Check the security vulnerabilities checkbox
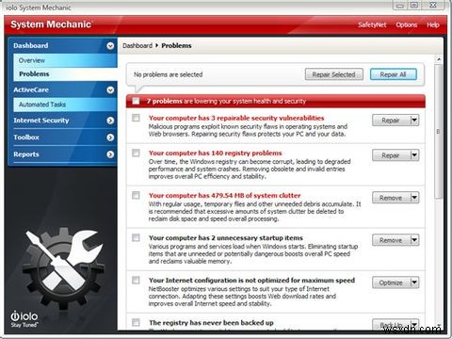The width and height of the screenshot is (452, 339). pyautogui.click(x=136, y=118)
